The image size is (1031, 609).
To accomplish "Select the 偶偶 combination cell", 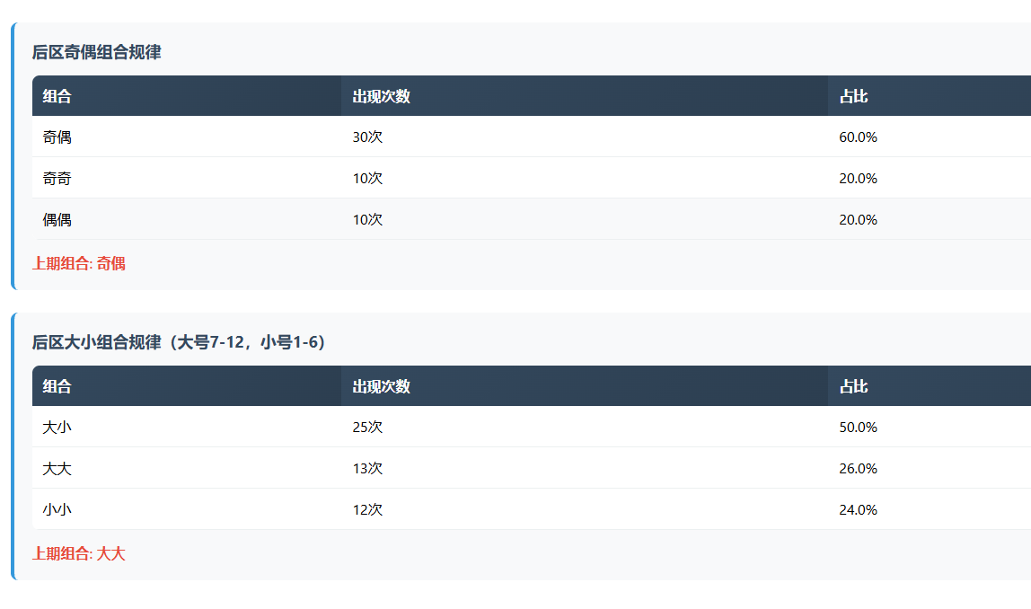I will pos(57,220).
